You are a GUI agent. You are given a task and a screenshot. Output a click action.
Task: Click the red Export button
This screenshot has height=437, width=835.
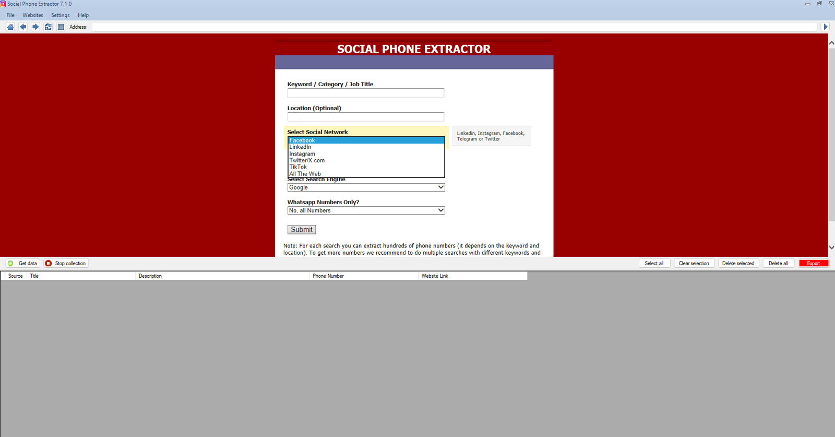[x=813, y=264]
